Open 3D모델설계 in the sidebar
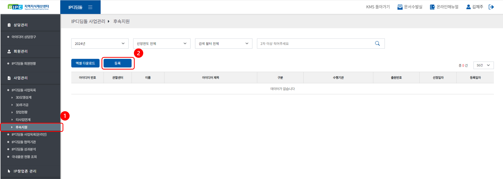 [23, 97]
